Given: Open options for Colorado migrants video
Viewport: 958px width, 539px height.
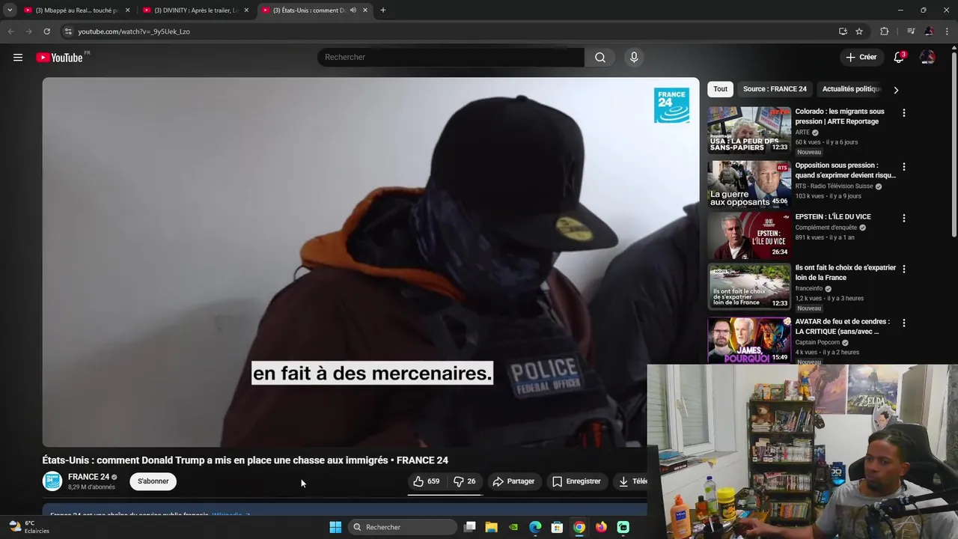Looking at the screenshot, I should click(x=903, y=113).
